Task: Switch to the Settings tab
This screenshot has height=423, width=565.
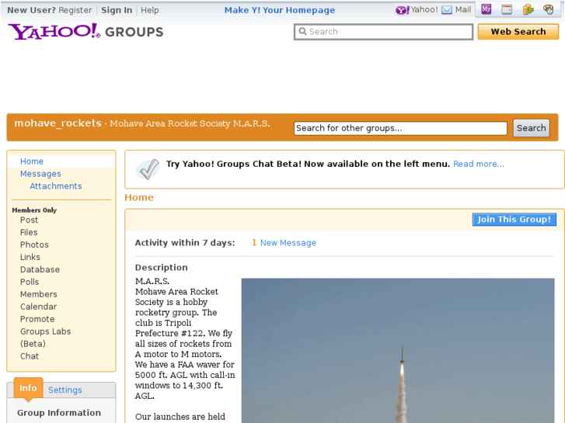Action: pos(65,390)
